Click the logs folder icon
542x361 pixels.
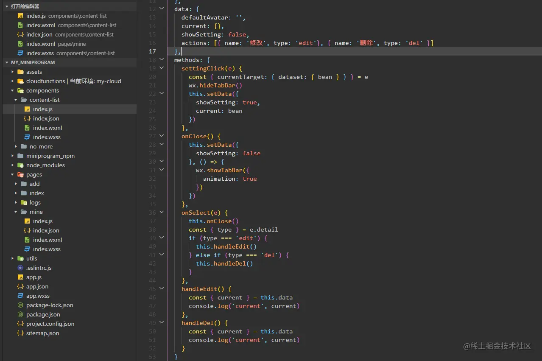(x=24, y=202)
